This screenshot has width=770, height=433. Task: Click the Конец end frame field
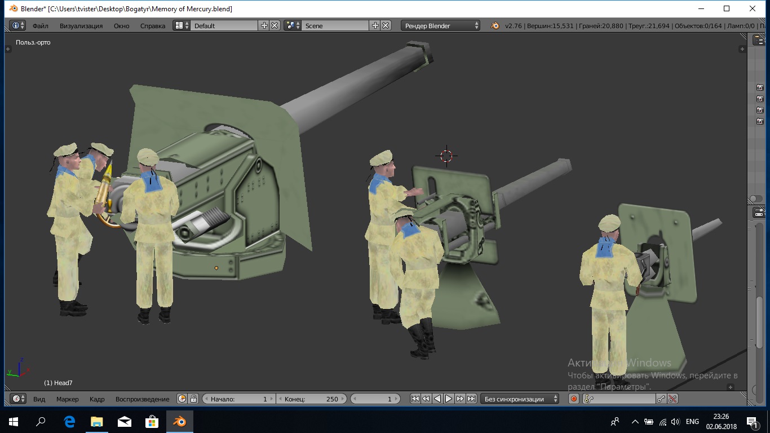[311, 399]
